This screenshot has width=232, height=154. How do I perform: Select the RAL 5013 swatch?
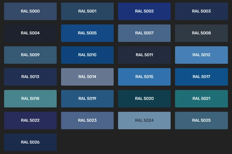(30, 77)
